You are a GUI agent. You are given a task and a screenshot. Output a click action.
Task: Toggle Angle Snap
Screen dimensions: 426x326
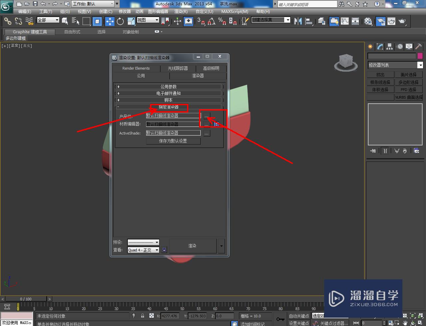pyautogui.click(x=211, y=21)
